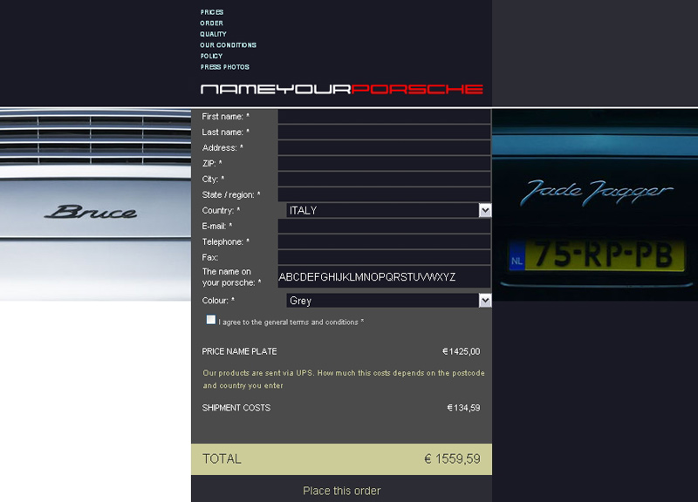Click the € 1559,59 total amount
Screen dimensions: 698x502
tap(452, 459)
